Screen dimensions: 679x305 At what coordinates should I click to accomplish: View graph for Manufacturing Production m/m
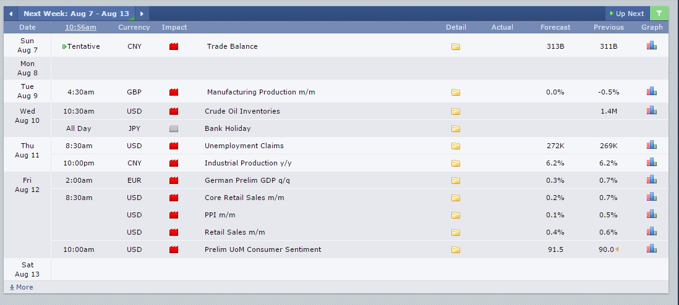pos(652,92)
